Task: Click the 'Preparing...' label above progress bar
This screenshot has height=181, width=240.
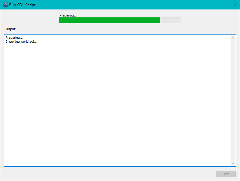Action: click(x=68, y=15)
